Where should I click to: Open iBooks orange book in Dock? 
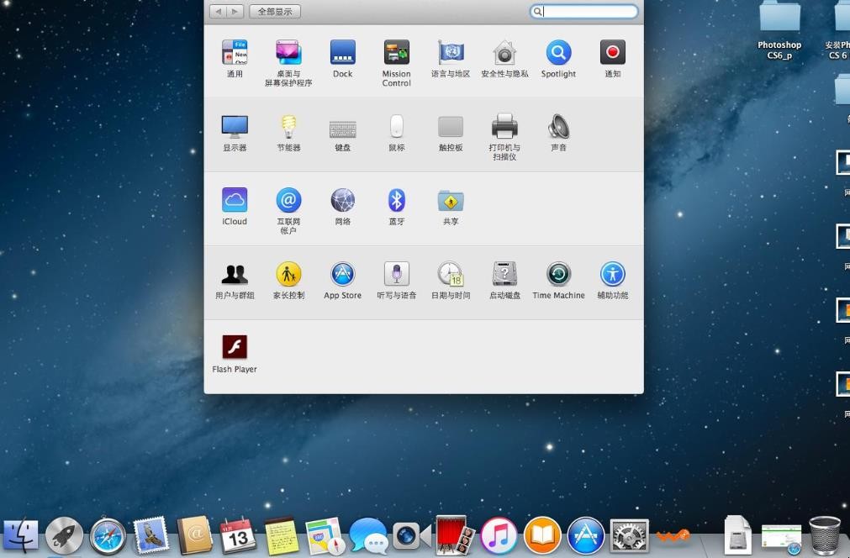[x=542, y=536]
